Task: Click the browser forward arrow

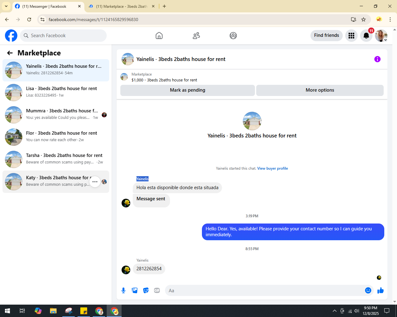Action: [18, 20]
